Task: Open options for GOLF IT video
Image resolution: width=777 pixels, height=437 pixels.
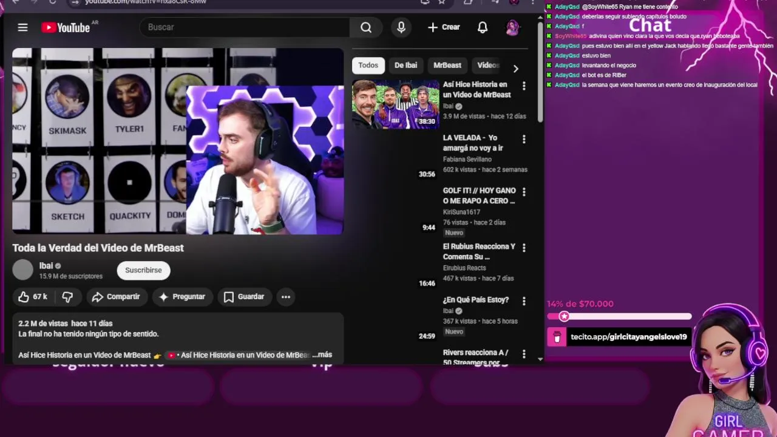Action: (524, 192)
